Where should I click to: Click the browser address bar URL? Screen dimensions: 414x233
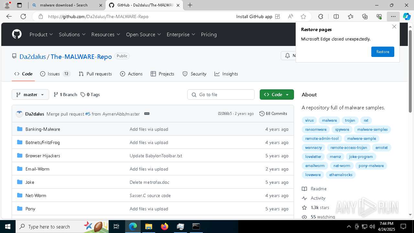click(x=98, y=17)
